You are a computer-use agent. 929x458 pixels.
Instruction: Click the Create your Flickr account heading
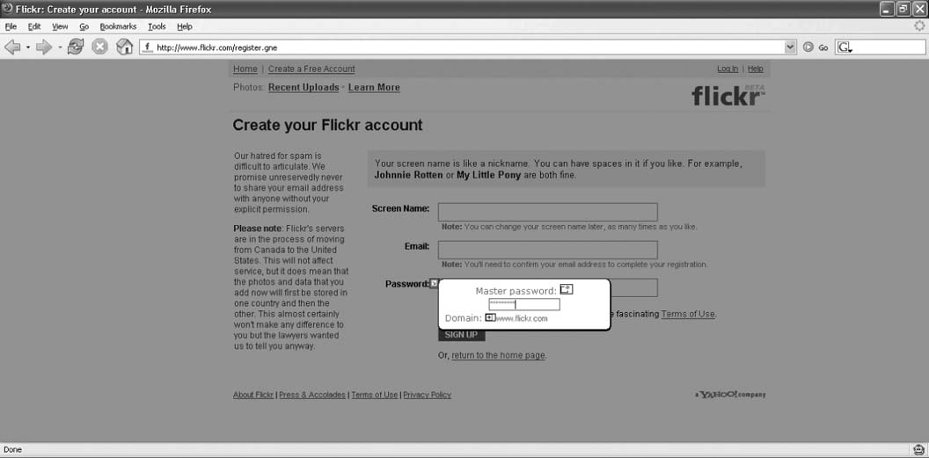coord(327,126)
